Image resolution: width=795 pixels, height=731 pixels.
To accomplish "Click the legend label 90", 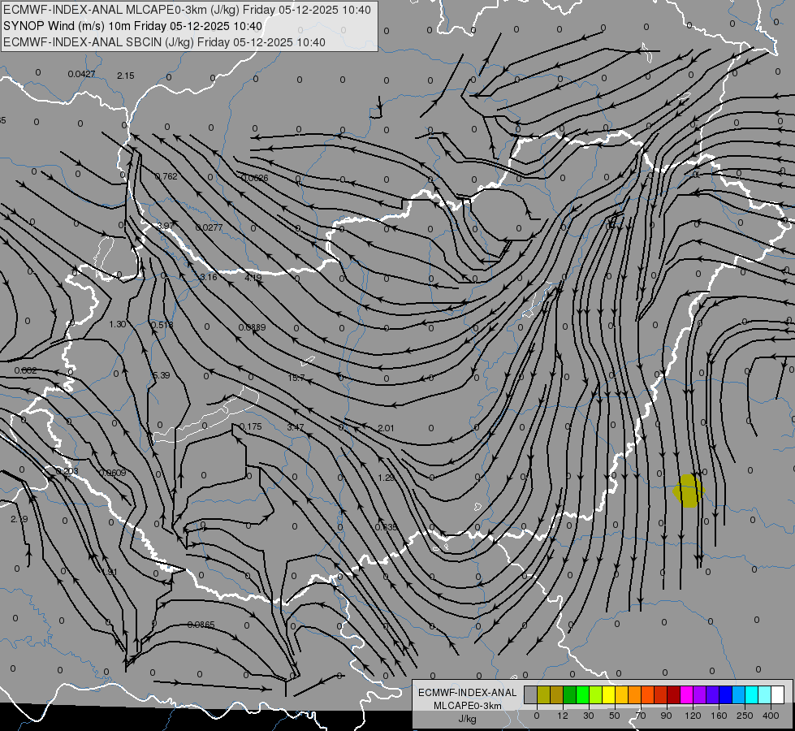I will tap(666, 716).
